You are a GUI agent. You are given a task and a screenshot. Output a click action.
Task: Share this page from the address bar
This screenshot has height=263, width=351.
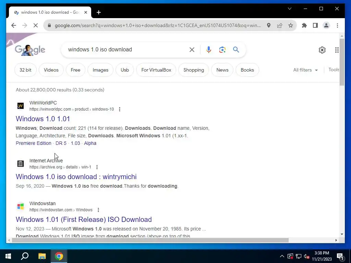point(280,25)
